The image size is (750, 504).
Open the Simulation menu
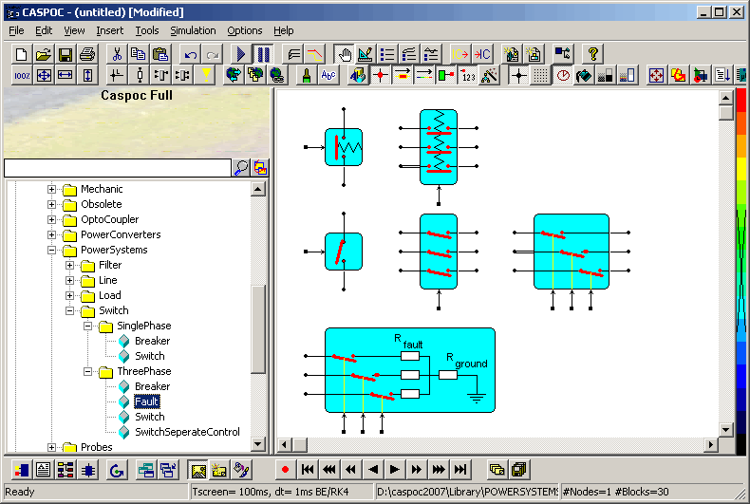[x=193, y=30]
